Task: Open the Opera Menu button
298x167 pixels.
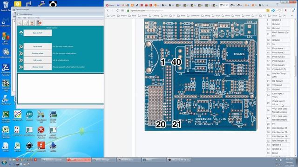Action: pyautogui.click(x=110, y=5)
